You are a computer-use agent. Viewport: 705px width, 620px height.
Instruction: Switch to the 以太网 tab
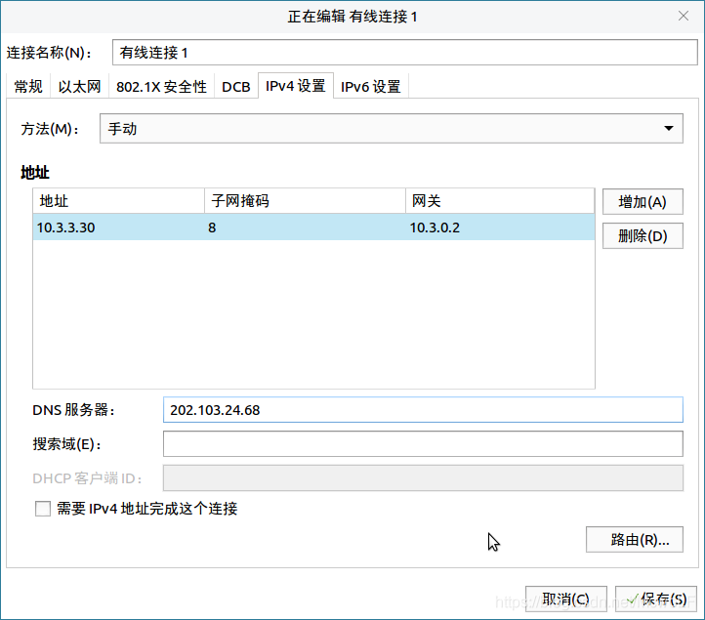pyautogui.click(x=80, y=86)
